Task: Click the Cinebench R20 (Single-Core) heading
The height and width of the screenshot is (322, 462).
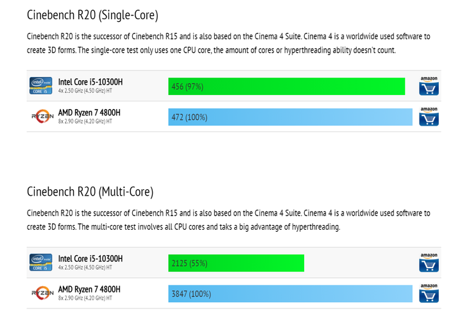Action: [x=92, y=15]
